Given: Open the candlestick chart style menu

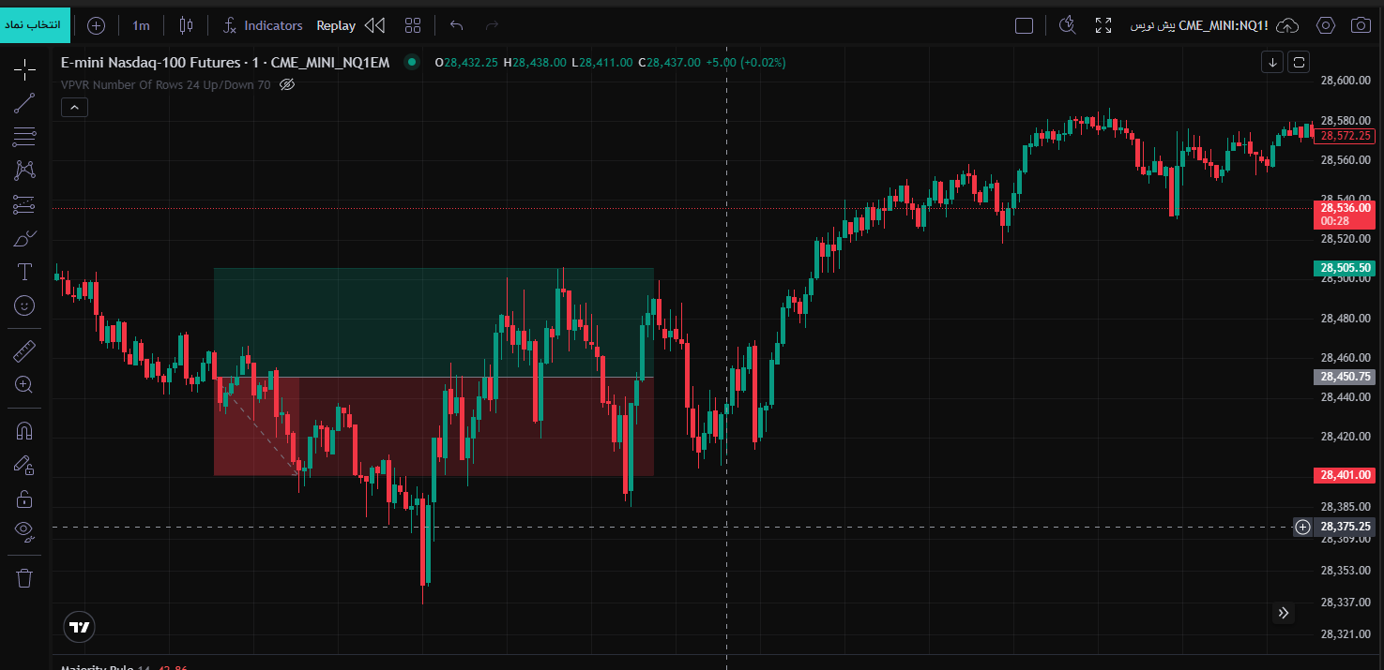Looking at the screenshot, I should pos(186,25).
